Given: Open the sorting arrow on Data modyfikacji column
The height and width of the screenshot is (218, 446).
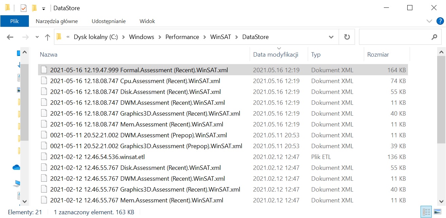Looking at the screenshot, I should pyautogui.click(x=279, y=48).
